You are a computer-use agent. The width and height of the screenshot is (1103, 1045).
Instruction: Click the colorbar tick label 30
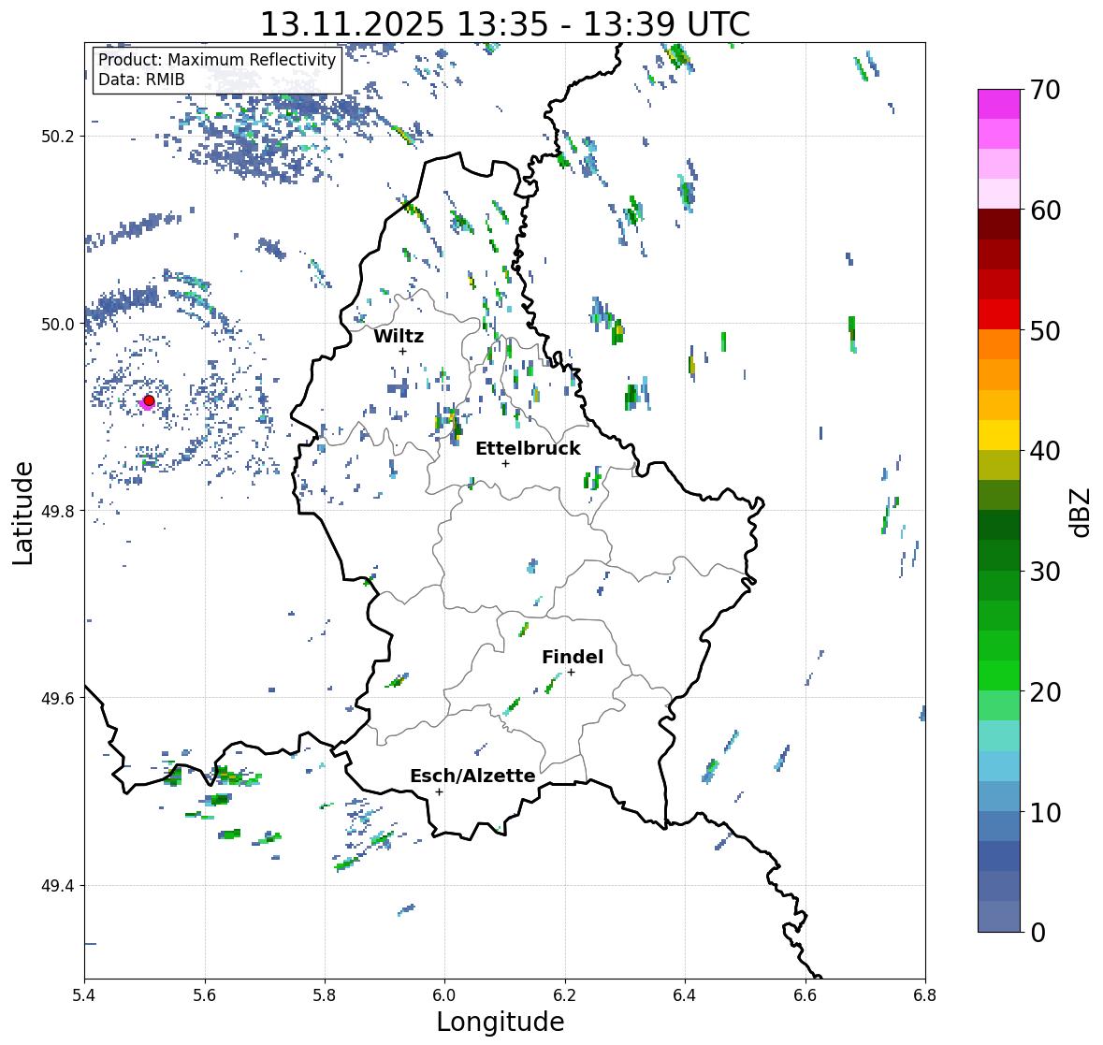(1045, 571)
